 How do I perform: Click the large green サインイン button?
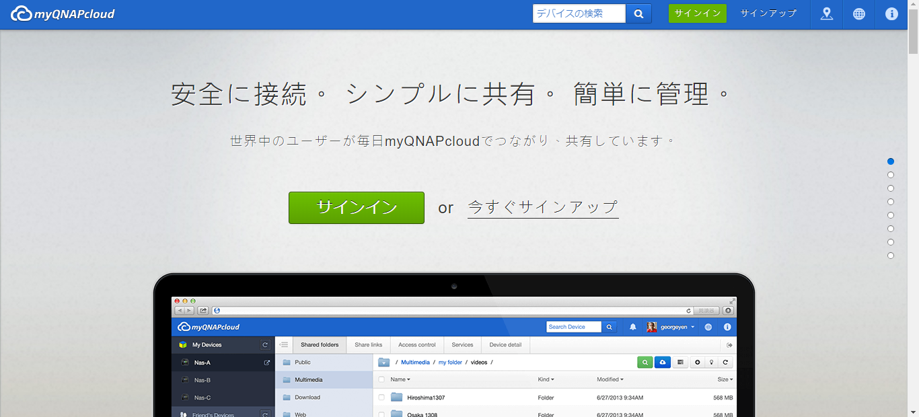pos(357,208)
